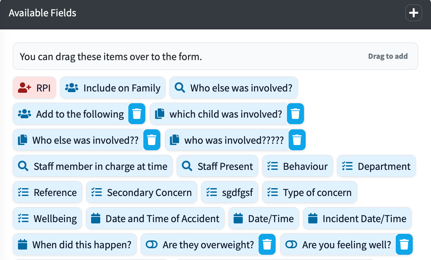Pick the 'Behaviour' list field
Screen dimensions: 431x260
point(297,166)
